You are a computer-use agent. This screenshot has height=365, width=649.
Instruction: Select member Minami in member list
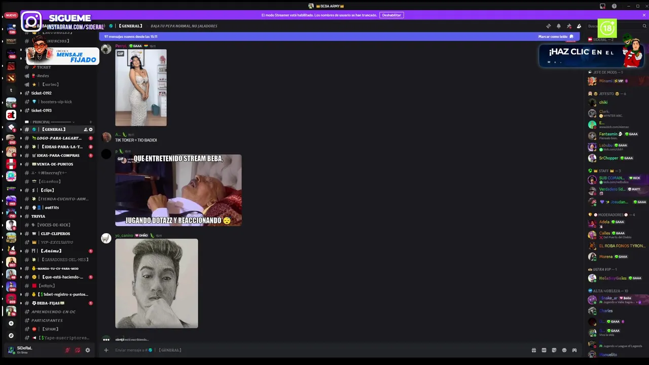(616, 81)
